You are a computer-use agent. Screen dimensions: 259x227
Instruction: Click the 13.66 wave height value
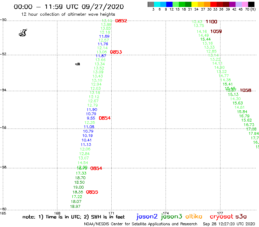(100, 60)
